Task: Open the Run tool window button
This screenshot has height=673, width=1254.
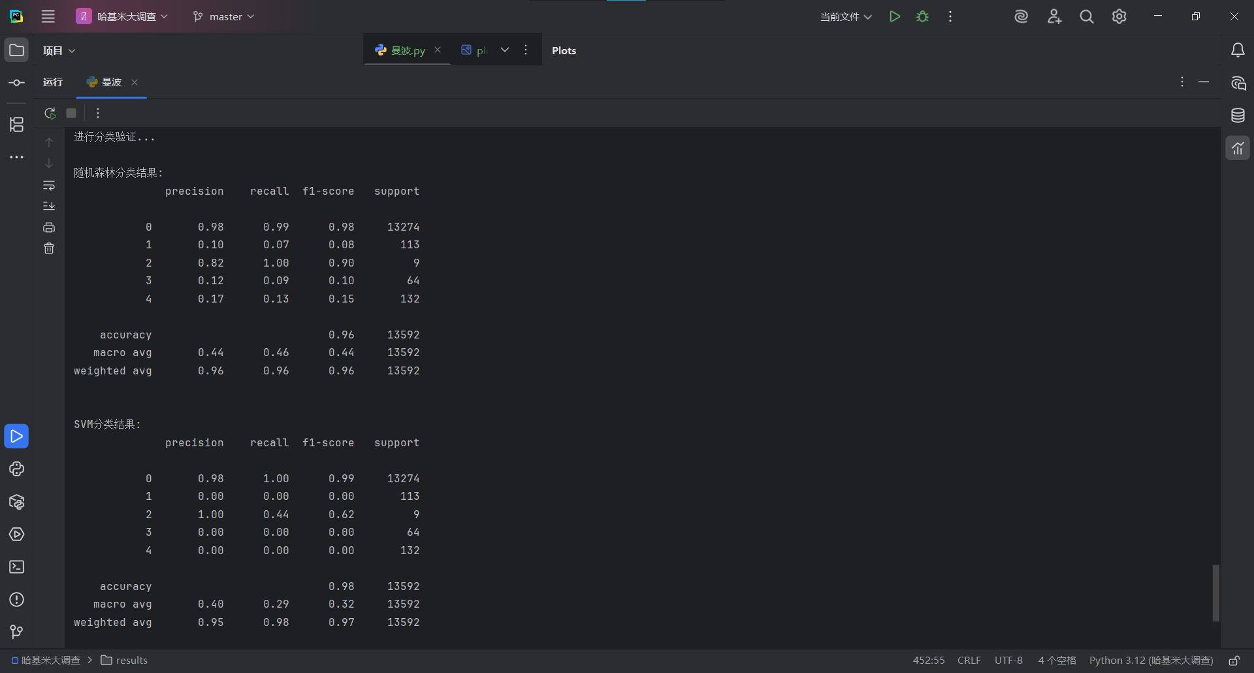Action: [16, 436]
